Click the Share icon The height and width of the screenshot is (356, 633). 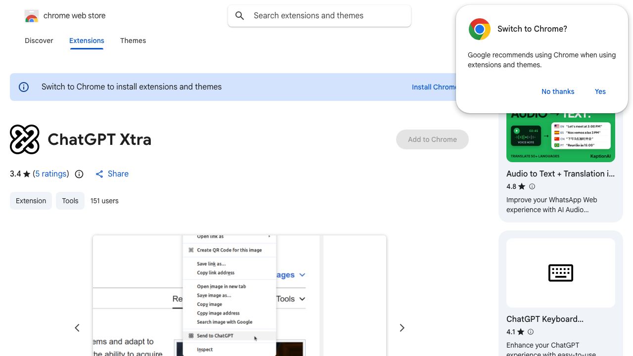[99, 174]
